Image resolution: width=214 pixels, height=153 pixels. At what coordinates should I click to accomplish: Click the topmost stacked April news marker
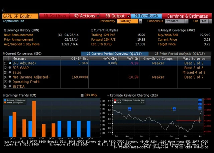pos(200,100)
